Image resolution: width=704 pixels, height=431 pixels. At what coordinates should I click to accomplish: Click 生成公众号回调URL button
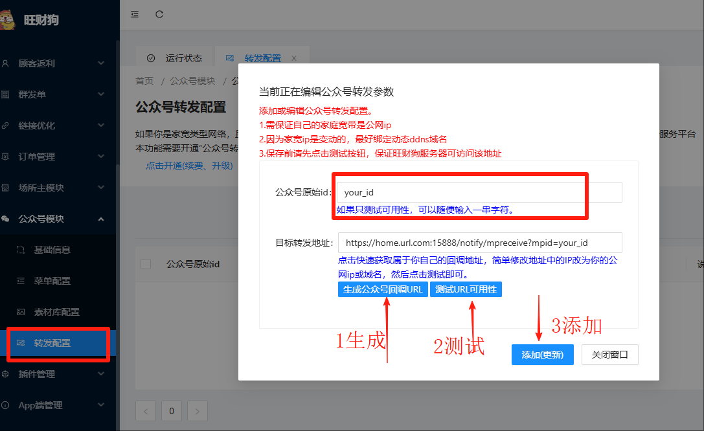coord(382,289)
